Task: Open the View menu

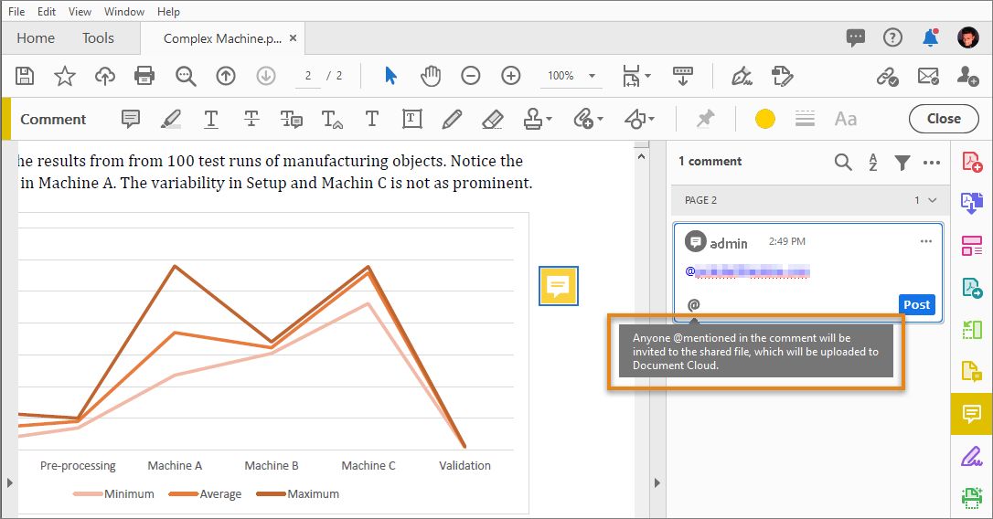Action: tap(80, 11)
